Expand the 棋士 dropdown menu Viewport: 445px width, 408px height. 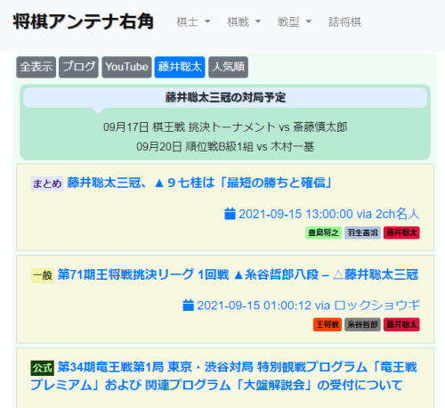193,22
